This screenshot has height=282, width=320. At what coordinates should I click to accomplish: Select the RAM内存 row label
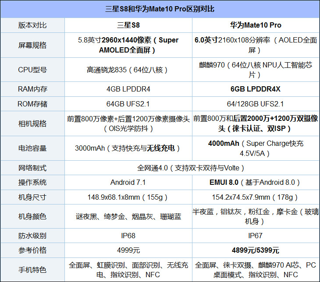pyautogui.click(x=32, y=89)
